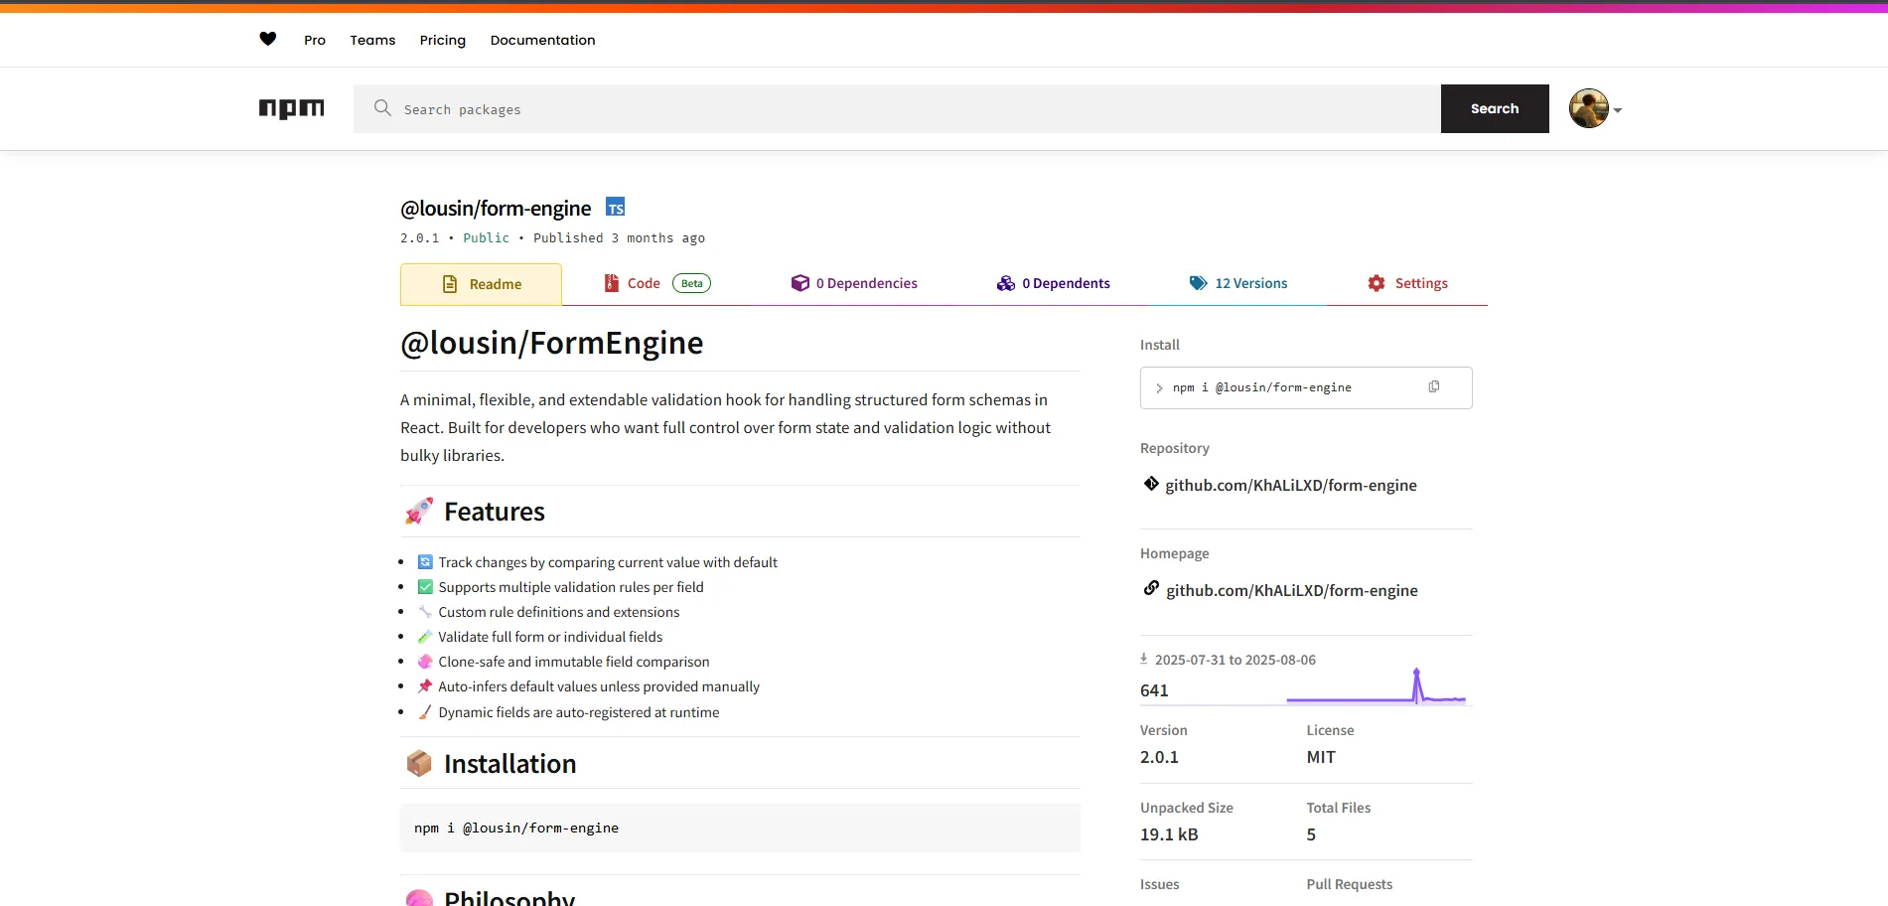Click the red Code file icon

coord(612,283)
